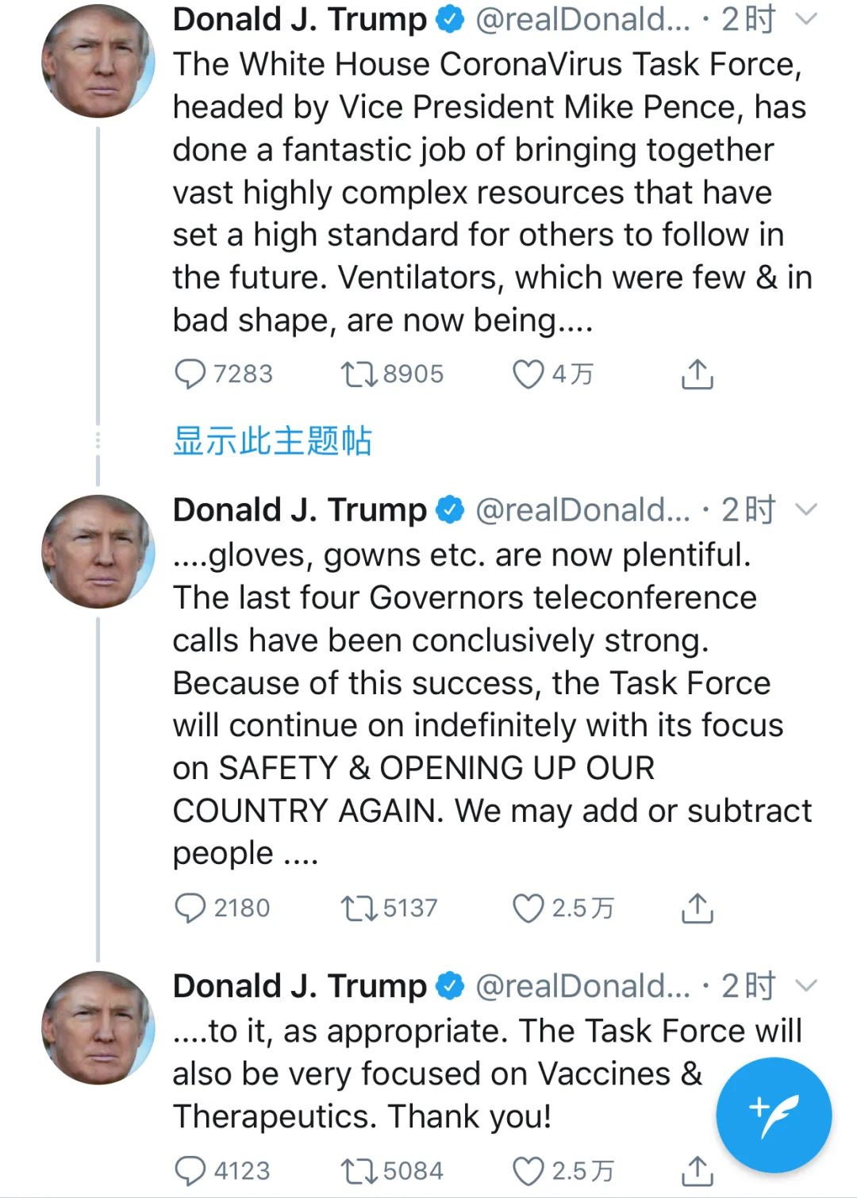The height and width of the screenshot is (1198, 857).
Task: Reply to the tweet with 4123 comments
Action: tap(190, 1171)
